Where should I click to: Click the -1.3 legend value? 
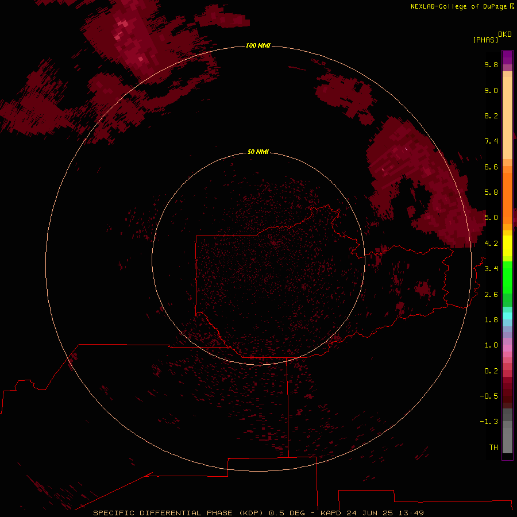(489, 422)
